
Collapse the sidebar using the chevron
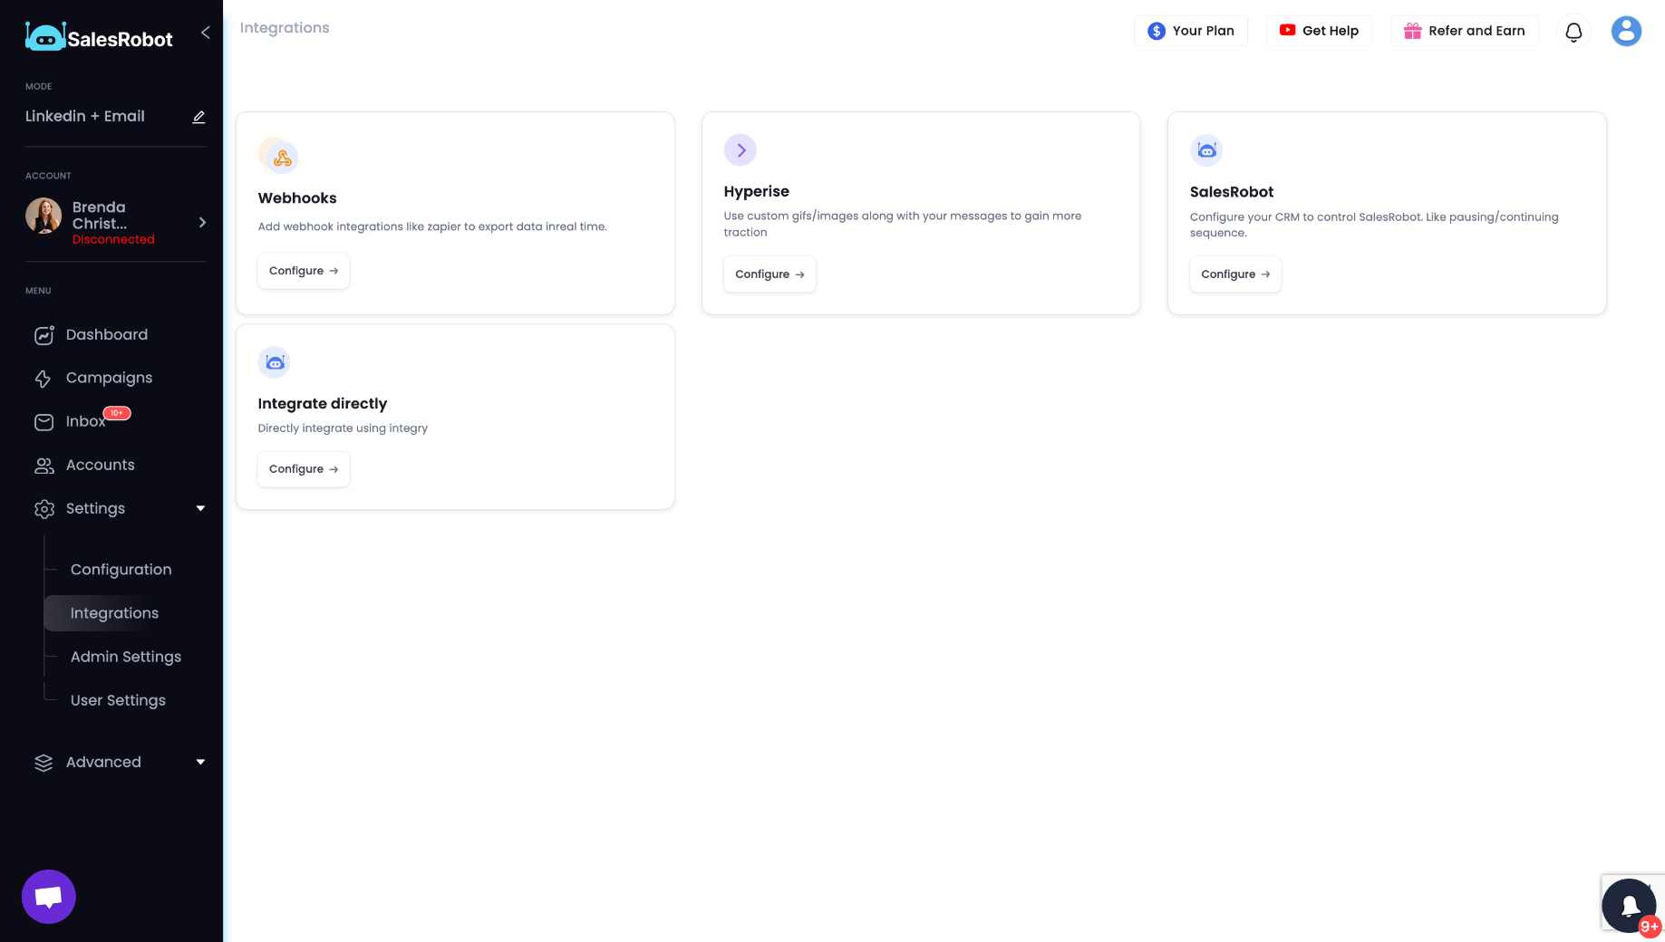click(x=205, y=32)
